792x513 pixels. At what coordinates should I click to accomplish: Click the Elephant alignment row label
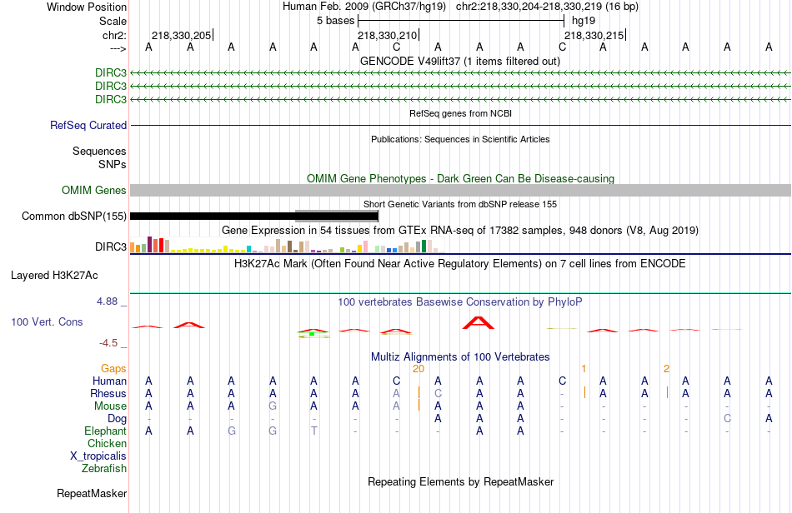point(106,431)
